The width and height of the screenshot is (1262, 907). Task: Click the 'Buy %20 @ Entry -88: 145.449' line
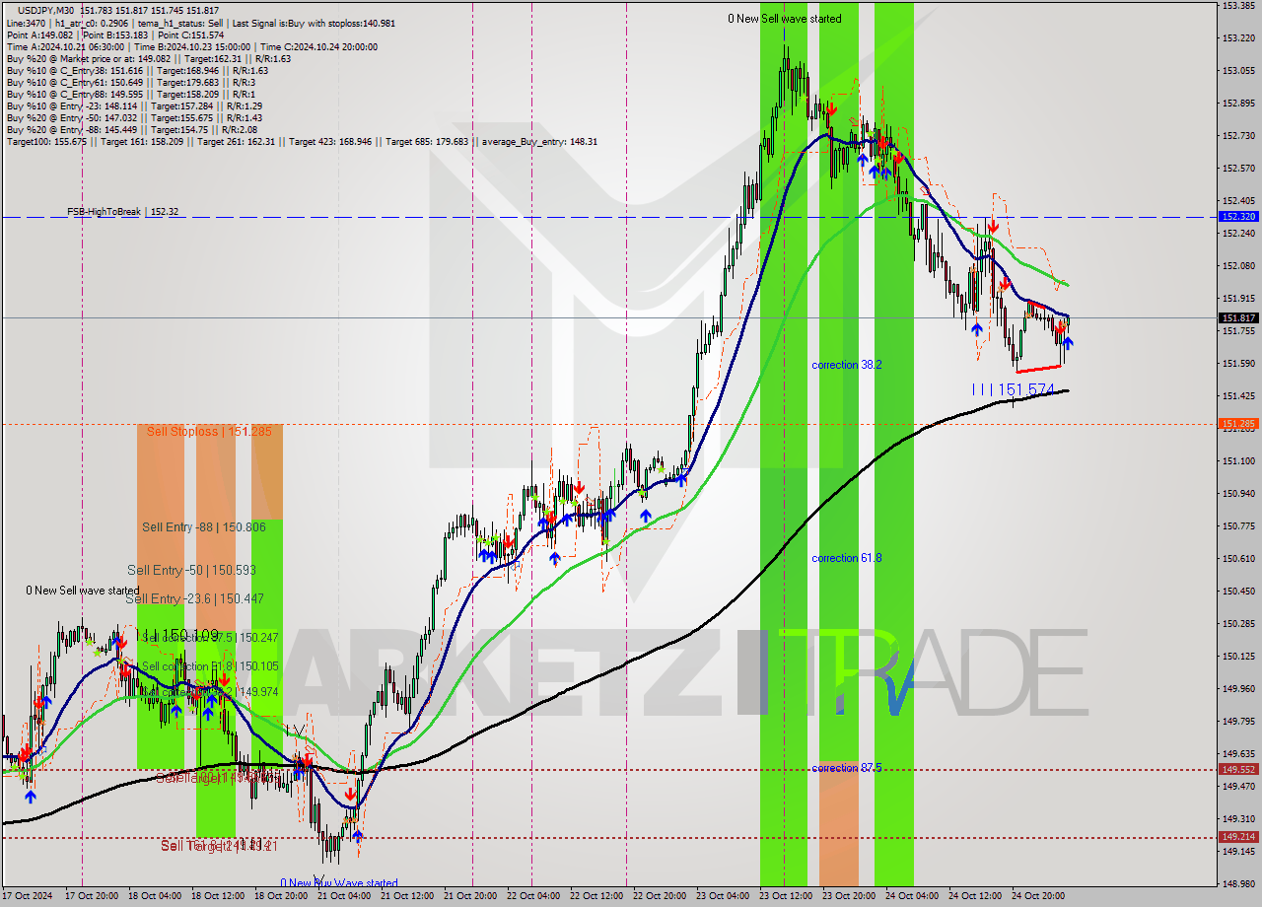[x=132, y=129]
